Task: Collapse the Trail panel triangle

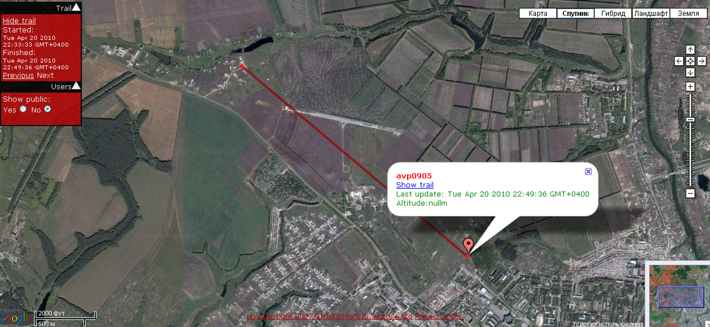Action: [x=76, y=8]
